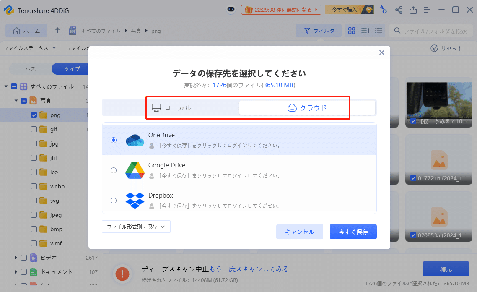
Task: Click the 今すぐ保存 save button
Action: tap(353, 231)
